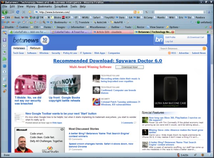Screen dimensions: 214x158
Task: Switch to the Article Edit - sixadmin tab
Action: [x=113, y=32]
